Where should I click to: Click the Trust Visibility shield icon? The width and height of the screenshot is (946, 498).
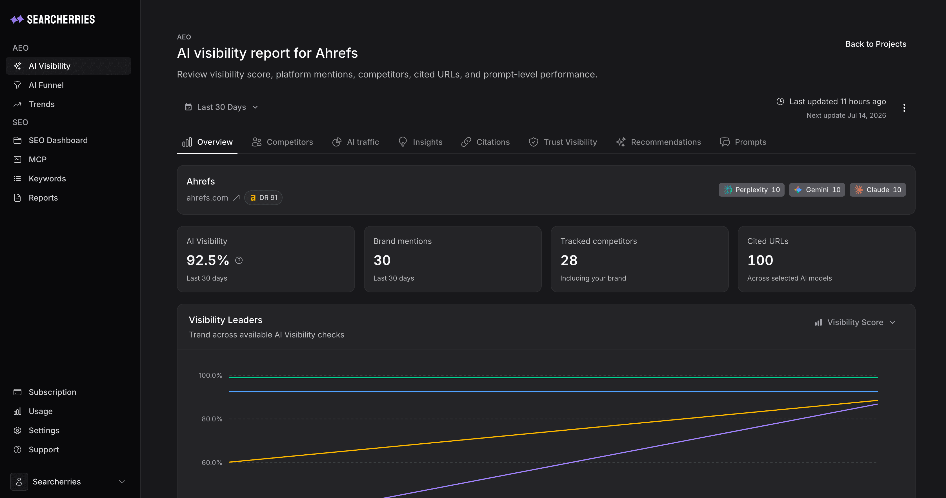pyautogui.click(x=534, y=142)
